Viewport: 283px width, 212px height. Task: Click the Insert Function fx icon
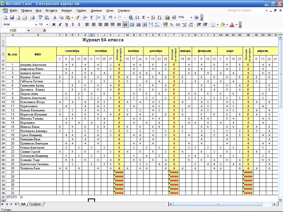pos(44,31)
